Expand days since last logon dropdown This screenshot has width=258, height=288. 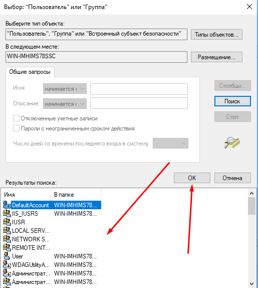click(x=170, y=143)
